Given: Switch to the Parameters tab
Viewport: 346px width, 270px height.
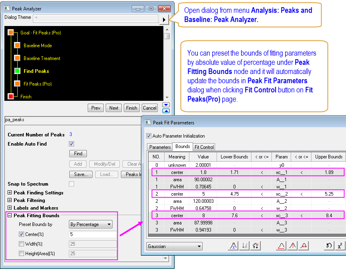Looking at the screenshot, I should (160, 147).
